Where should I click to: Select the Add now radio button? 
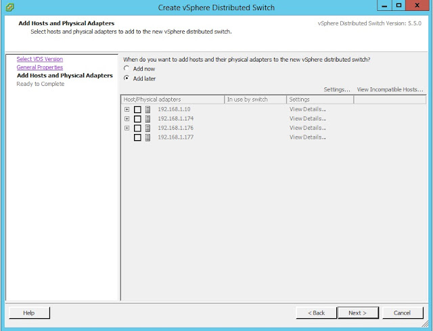click(127, 68)
